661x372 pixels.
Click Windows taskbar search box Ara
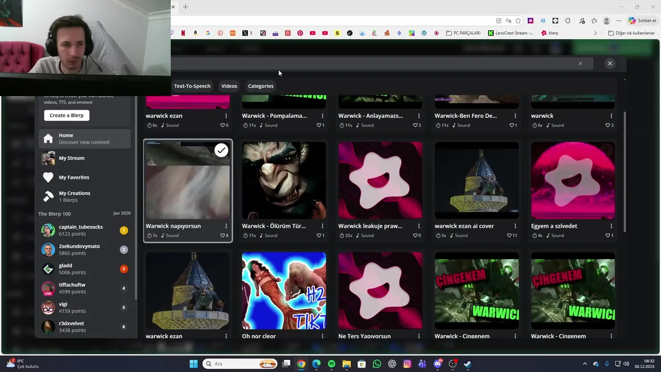(240, 364)
